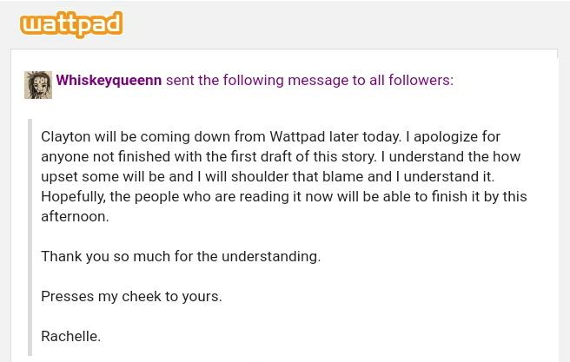Click the gray quote bar beside the message
The height and width of the screenshot is (362, 570).
tap(30, 237)
